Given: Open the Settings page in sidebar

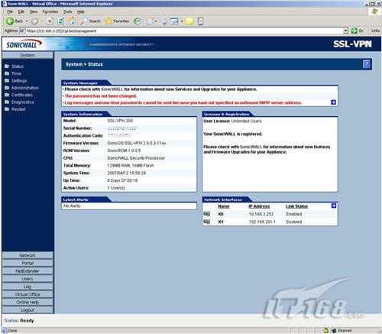Looking at the screenshot, I should [19, 80].
